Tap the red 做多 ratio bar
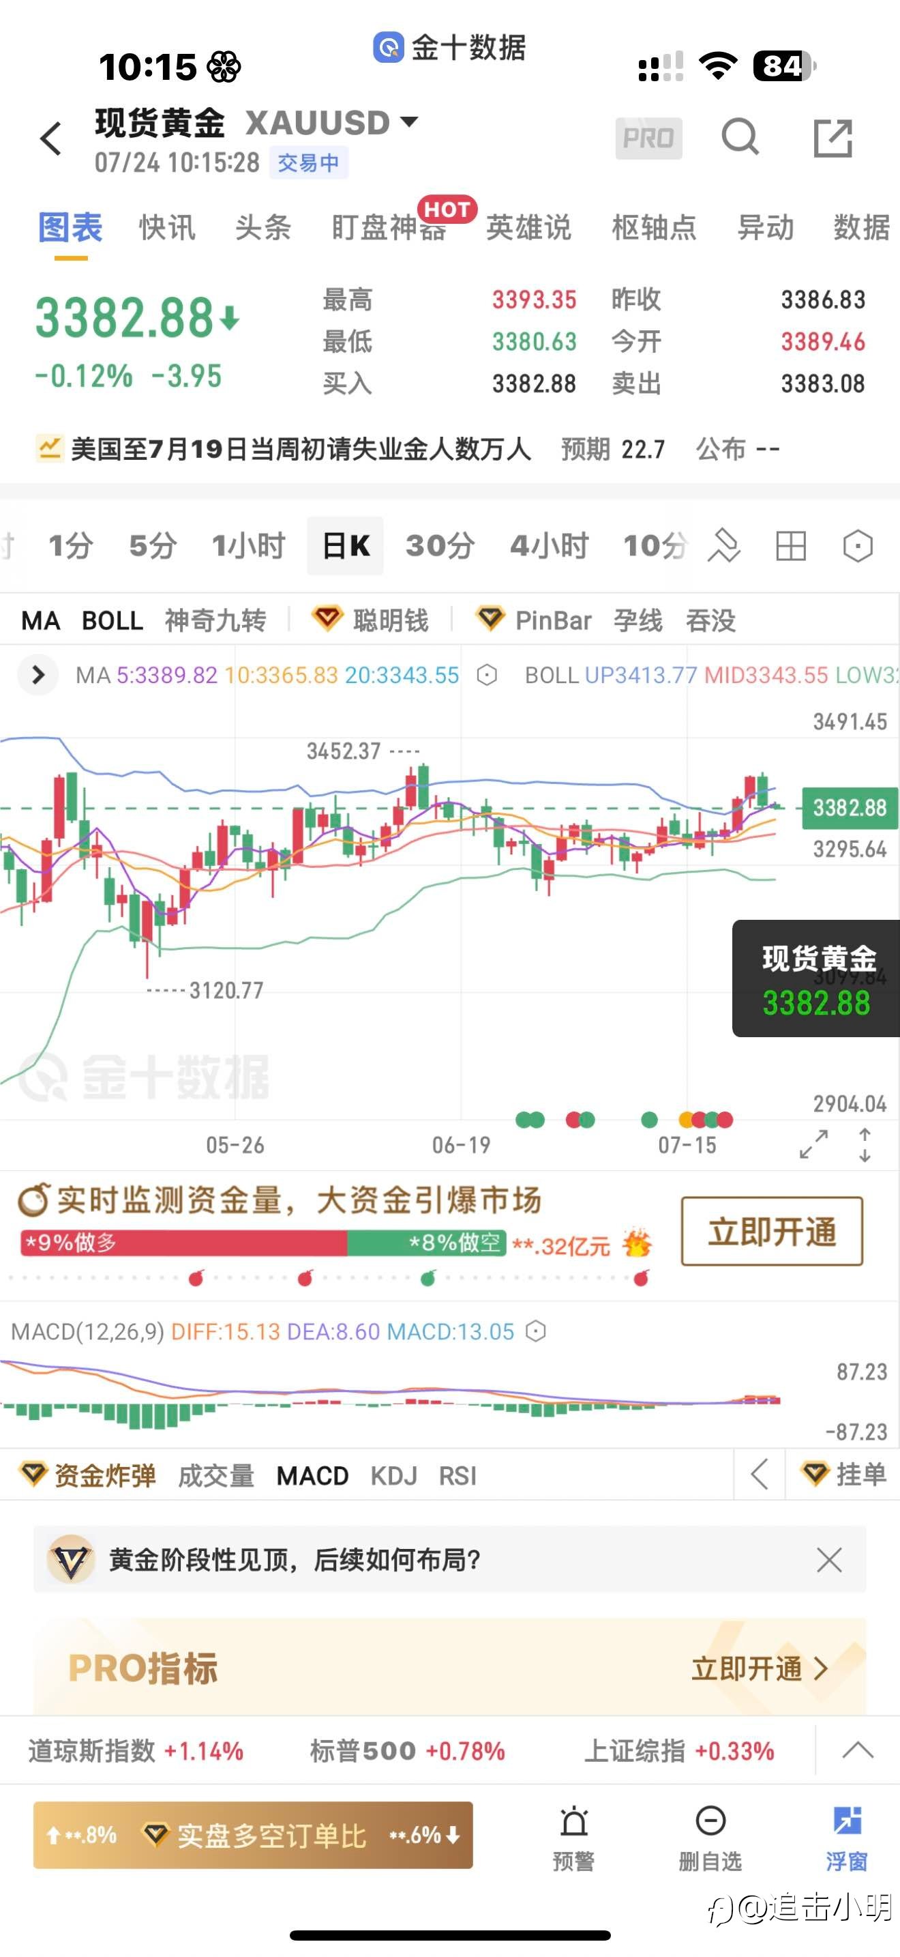Viewport: 900px width, 1957px height. click(183, 1243)
